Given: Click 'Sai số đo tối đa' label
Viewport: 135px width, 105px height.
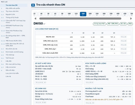Looking at the screenshot, I should [41, 91].
